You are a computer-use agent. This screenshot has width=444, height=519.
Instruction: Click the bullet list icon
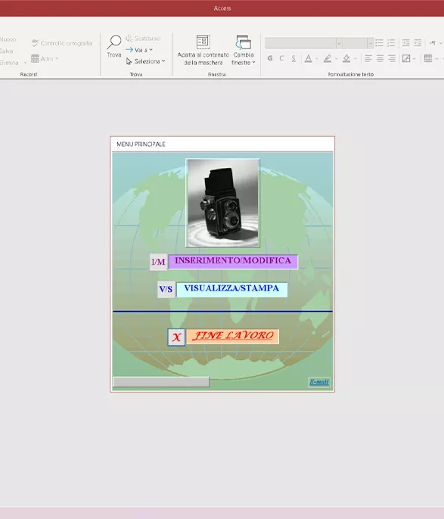pos(379,43)
